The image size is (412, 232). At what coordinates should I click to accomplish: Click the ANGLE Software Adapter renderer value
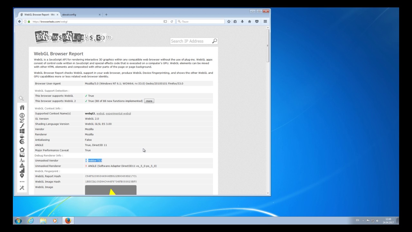(x=122, y=166)
